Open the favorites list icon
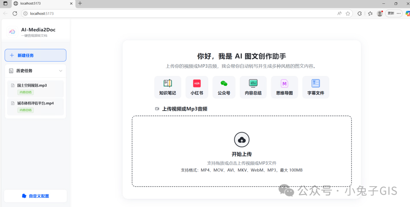Screen dimensions: 410x207 point(370,14)
